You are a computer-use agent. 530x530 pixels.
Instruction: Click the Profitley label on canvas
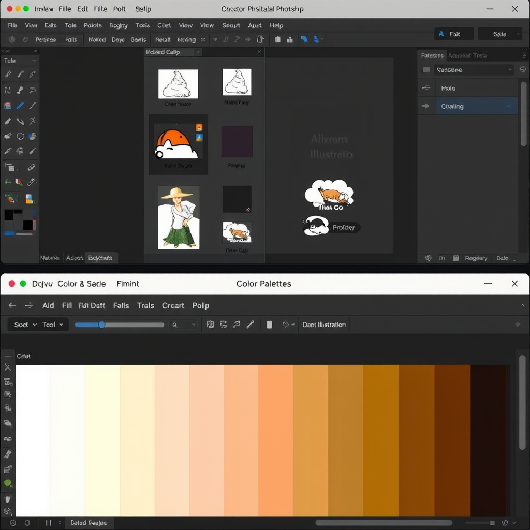[x=344, y=228]
